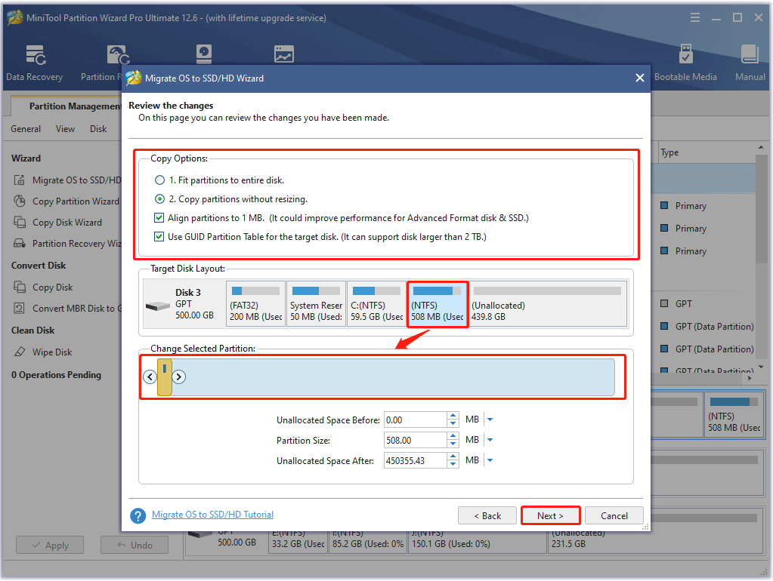Click the Convert MBR Disk icon
773x581 pixels.
point(19,308)
